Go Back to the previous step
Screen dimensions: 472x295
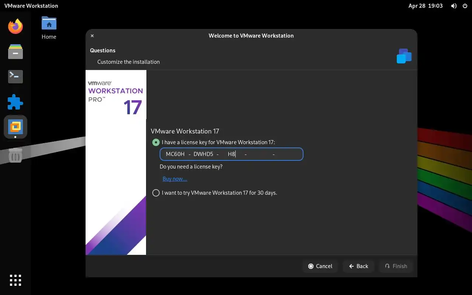pyautogui.click(x=358, y=266)
